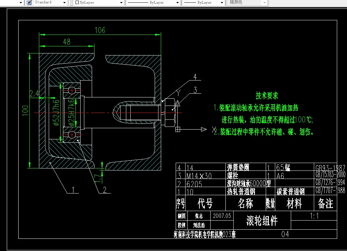Select the 技术要求 heading text
The width and height of the screenshot is (347, 251).
click(267, 96)
